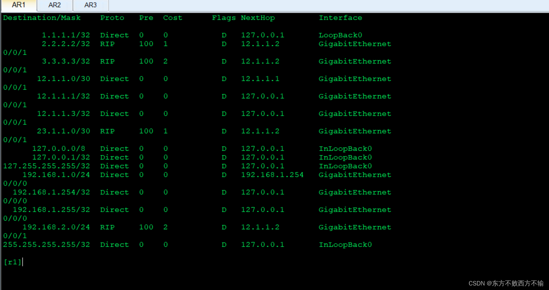The image size is (549, 290).
Task: Click RIP protocol of route 23.1.1.0/30
Action: (x=107, y=131)
